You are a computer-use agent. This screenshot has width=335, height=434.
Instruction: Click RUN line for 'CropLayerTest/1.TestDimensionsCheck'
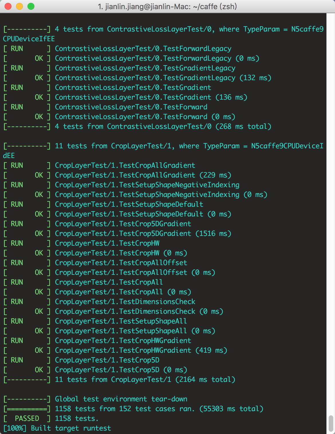click(x=99, y=302)
